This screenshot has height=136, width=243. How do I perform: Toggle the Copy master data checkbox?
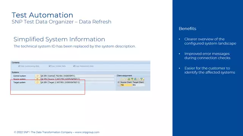click(50, 66)
